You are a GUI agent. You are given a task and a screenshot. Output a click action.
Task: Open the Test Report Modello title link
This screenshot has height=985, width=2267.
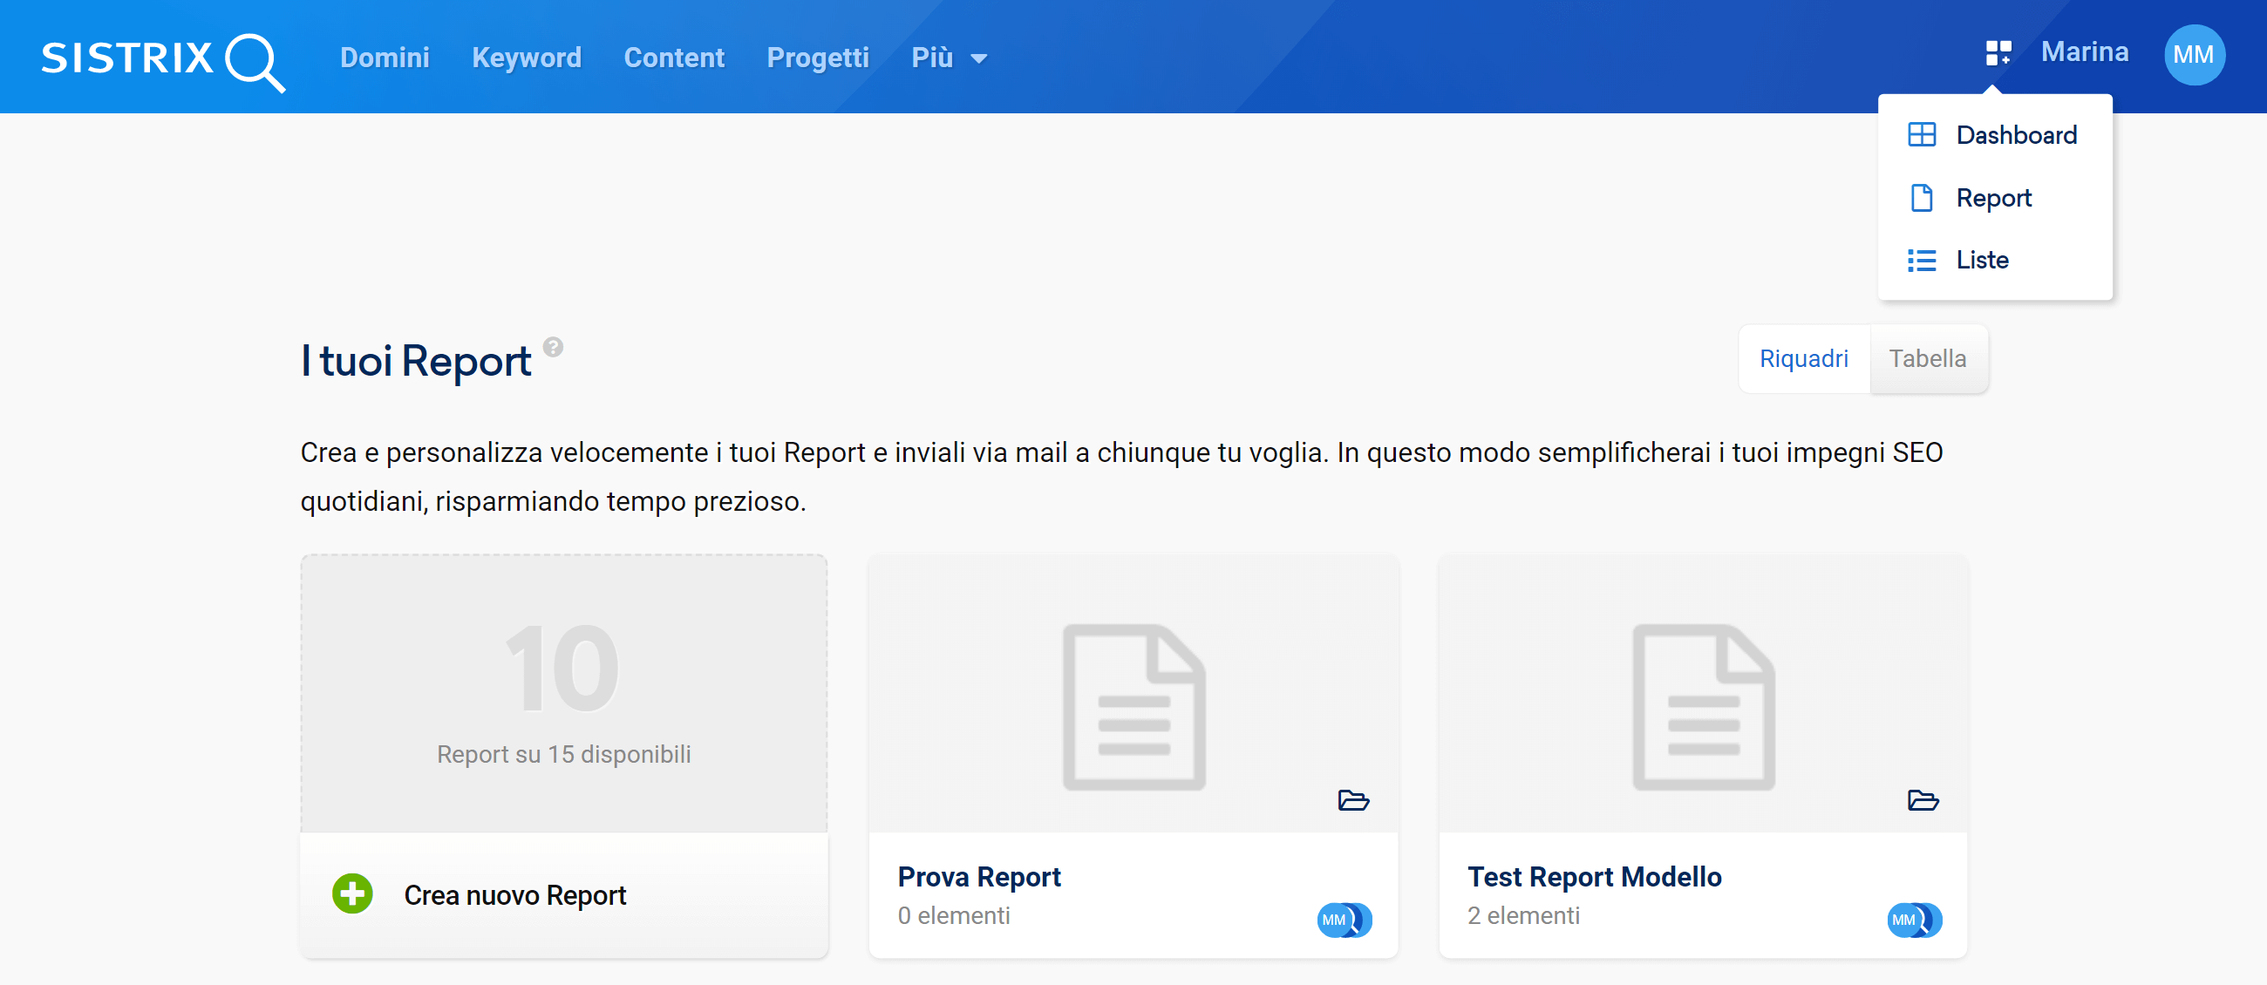click(x=1594, y=876)
